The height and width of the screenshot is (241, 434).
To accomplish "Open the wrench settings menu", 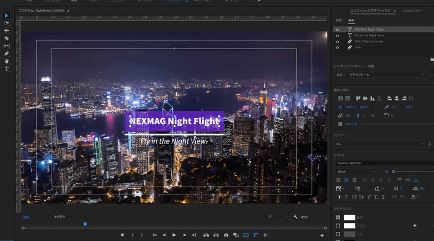I will pyautogui.click(x=296, y=217).
